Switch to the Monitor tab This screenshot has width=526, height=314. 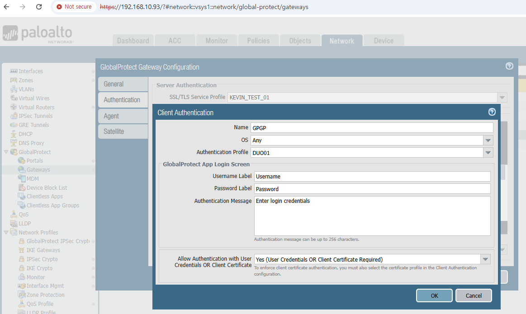click(x=217, y=41)
